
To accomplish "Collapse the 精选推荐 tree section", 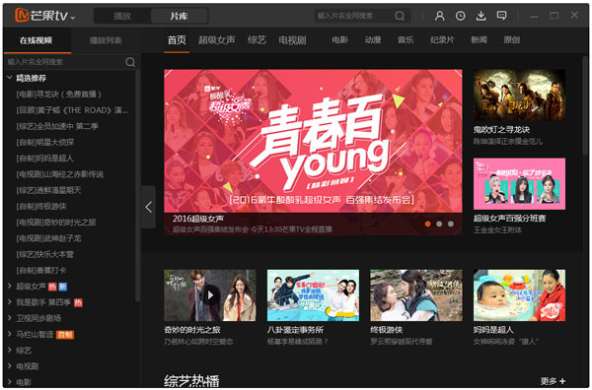I will (x=10, y=78).
